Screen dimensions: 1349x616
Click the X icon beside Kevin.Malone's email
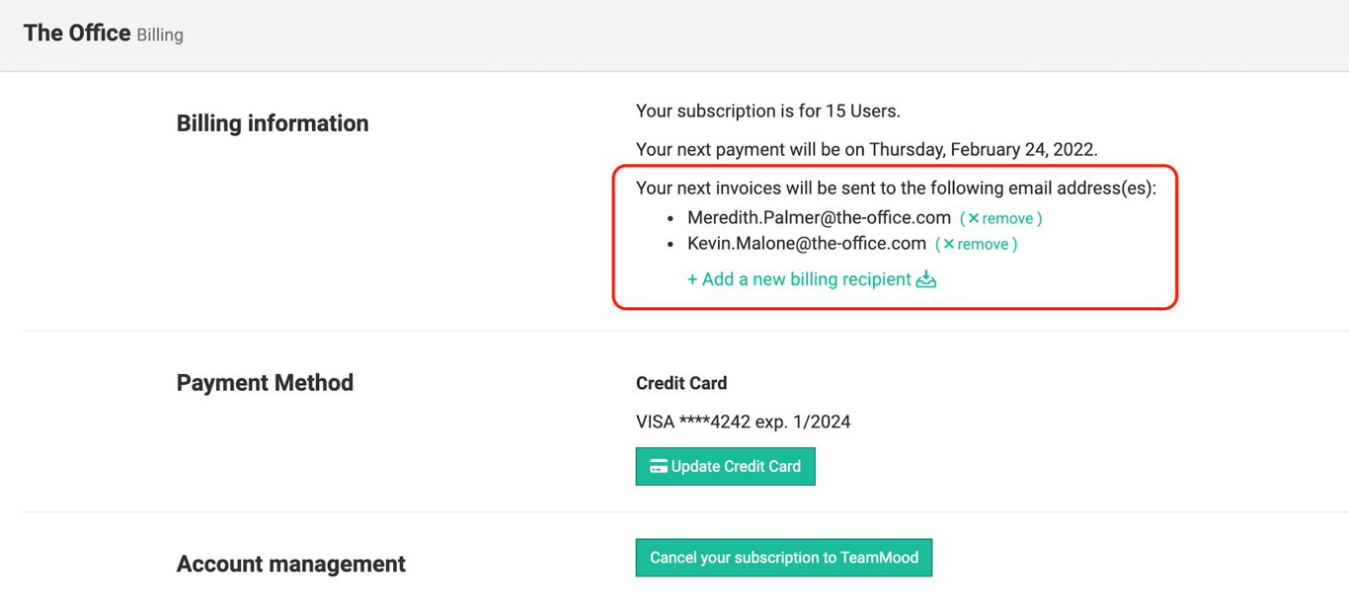pyautogui.click(x=949, y=244)
